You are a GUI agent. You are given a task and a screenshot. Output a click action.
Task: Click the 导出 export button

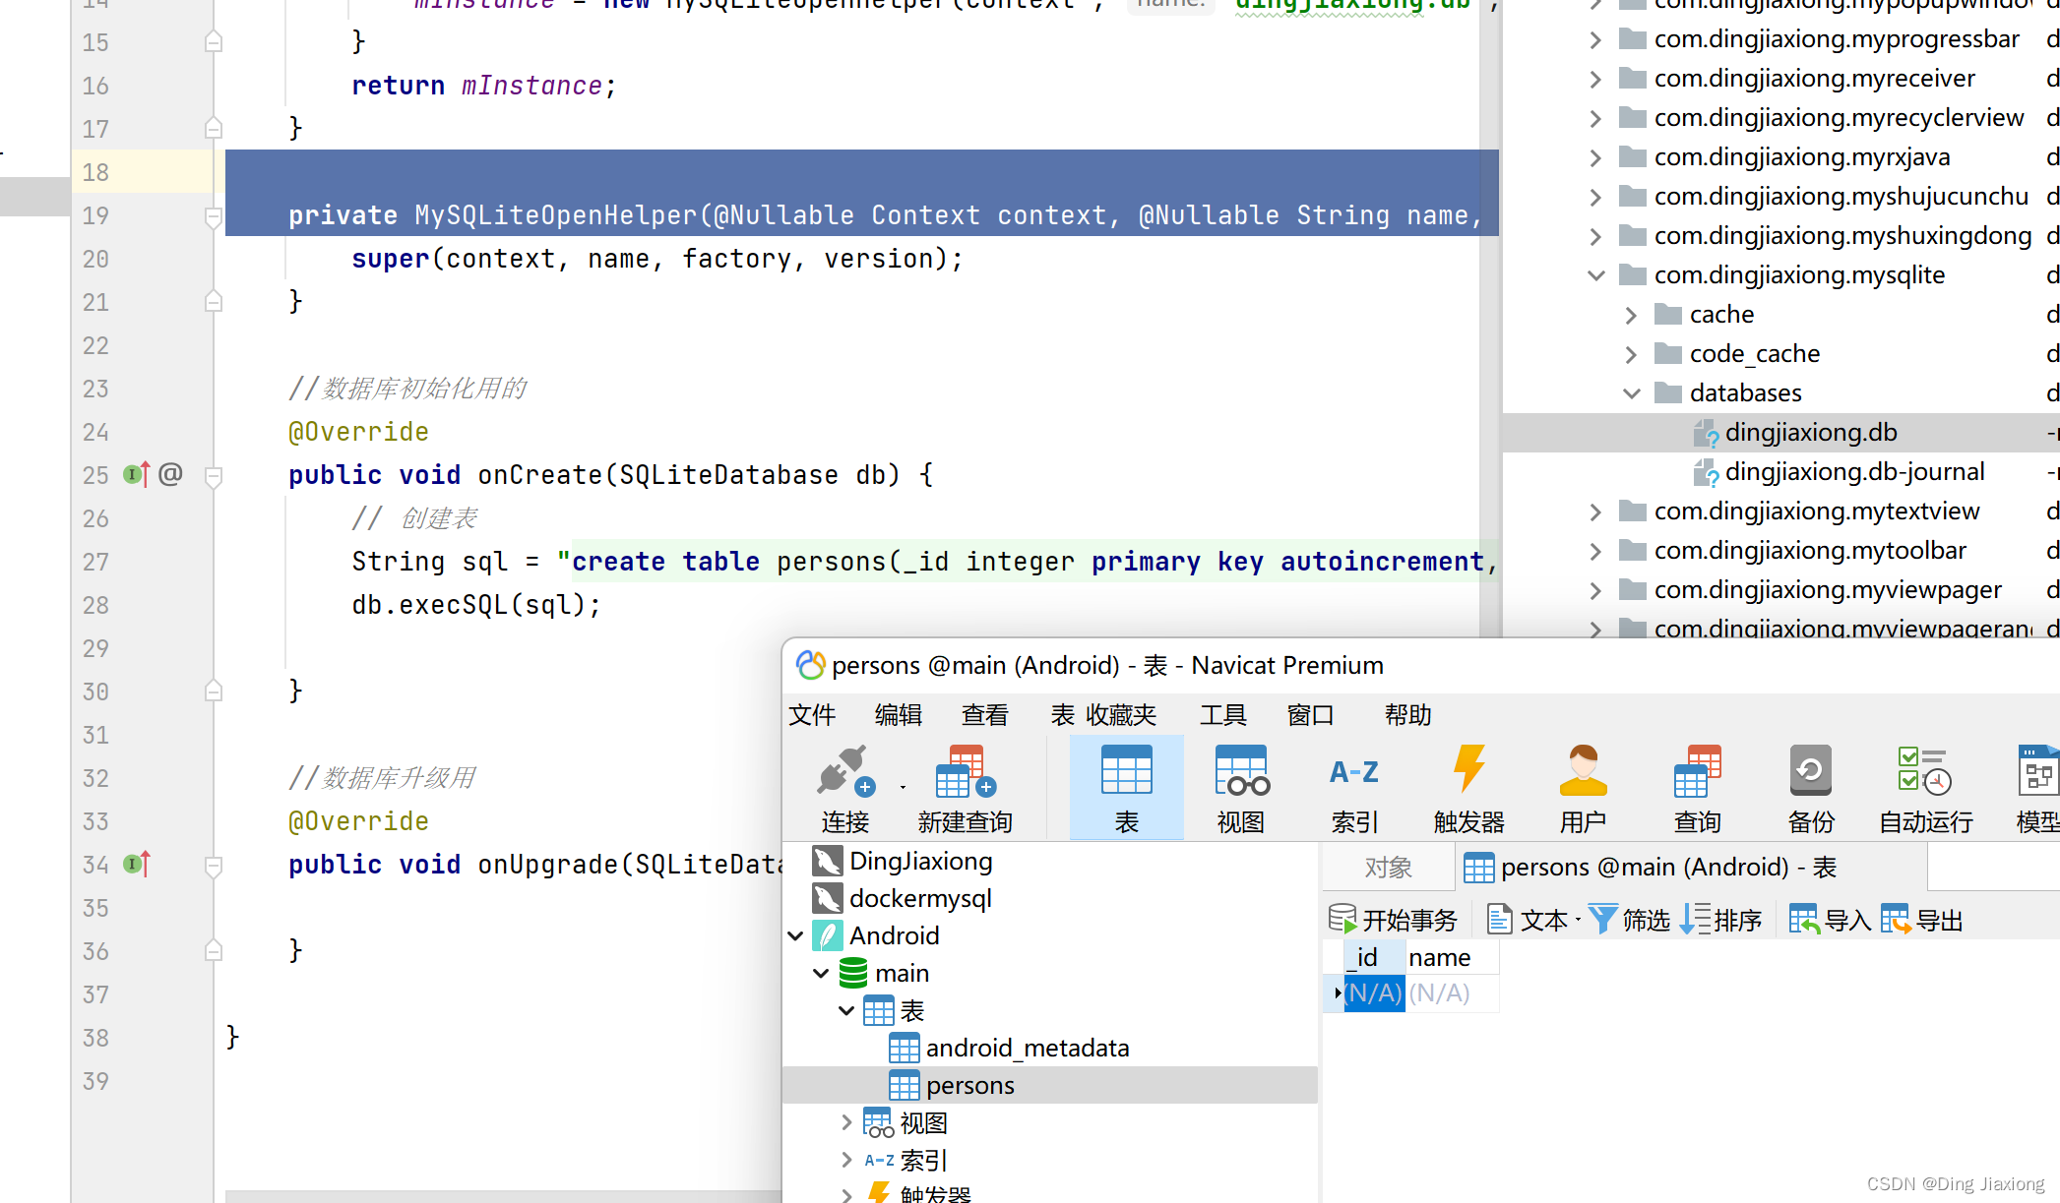(x=1921, y=920)
